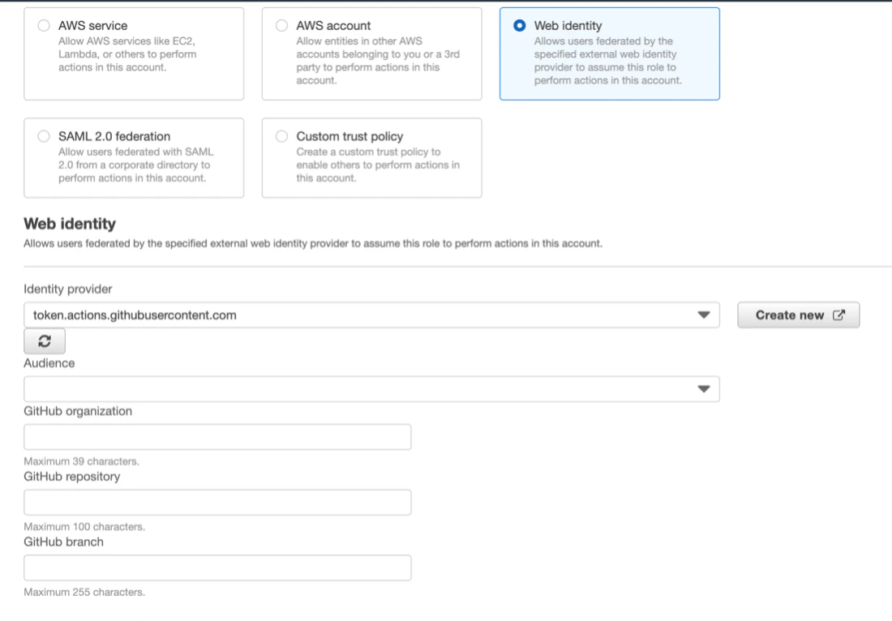Image resolution: width=892 pixels, height=621 pixels.
Task: Select the AWS account radio option
Action: 281,26
